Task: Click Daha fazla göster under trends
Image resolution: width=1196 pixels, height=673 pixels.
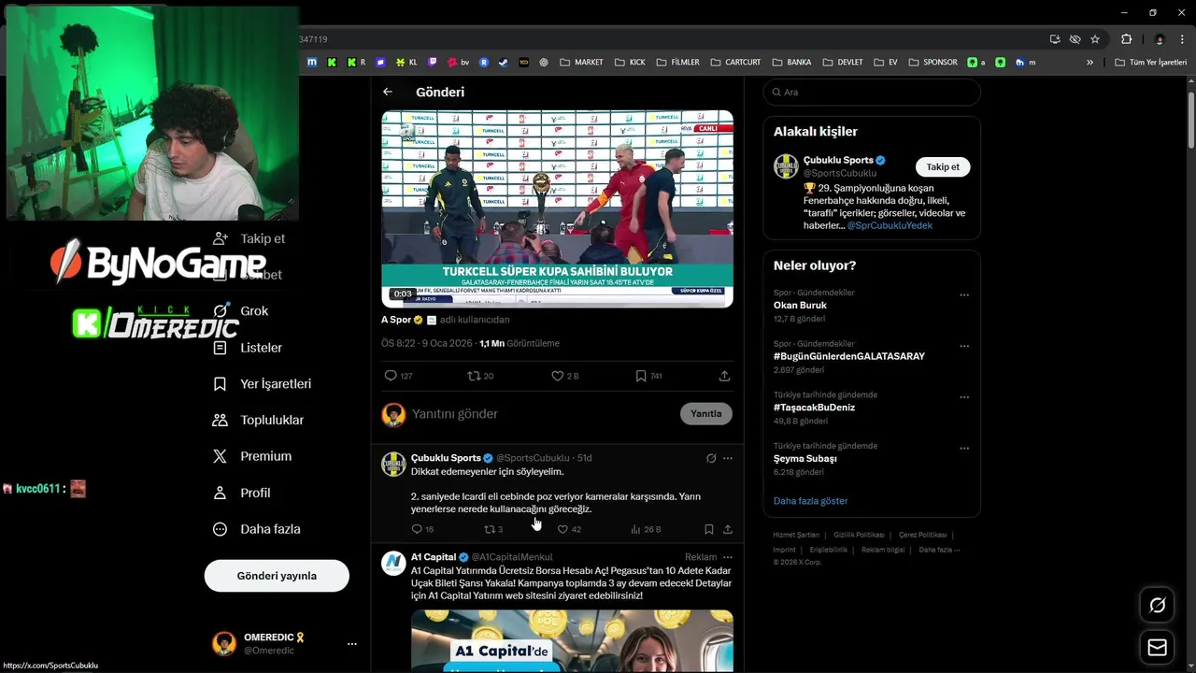Action: click(810, 501)
